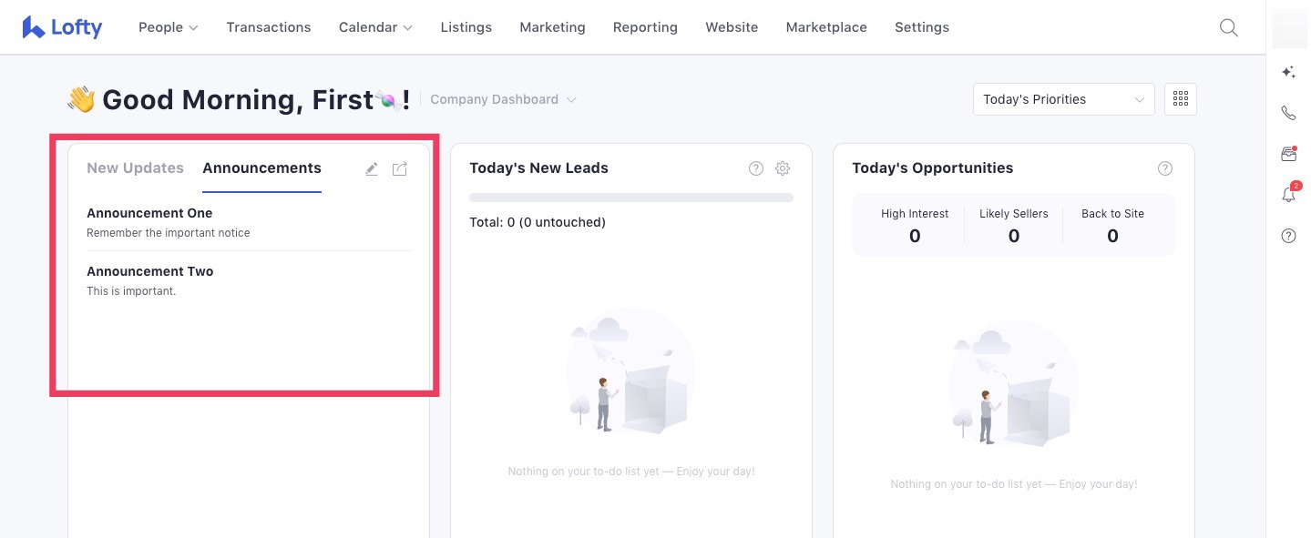Edit announcements with the pencil icon
Screen dimensions: 1311x538
click(x=372, y=168)
